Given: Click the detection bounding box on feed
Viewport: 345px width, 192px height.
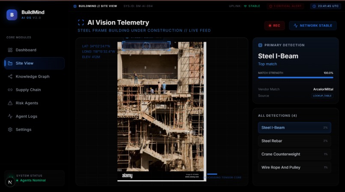Looking at the screenshot, I should pyautogui.click(x=146, y=46).
